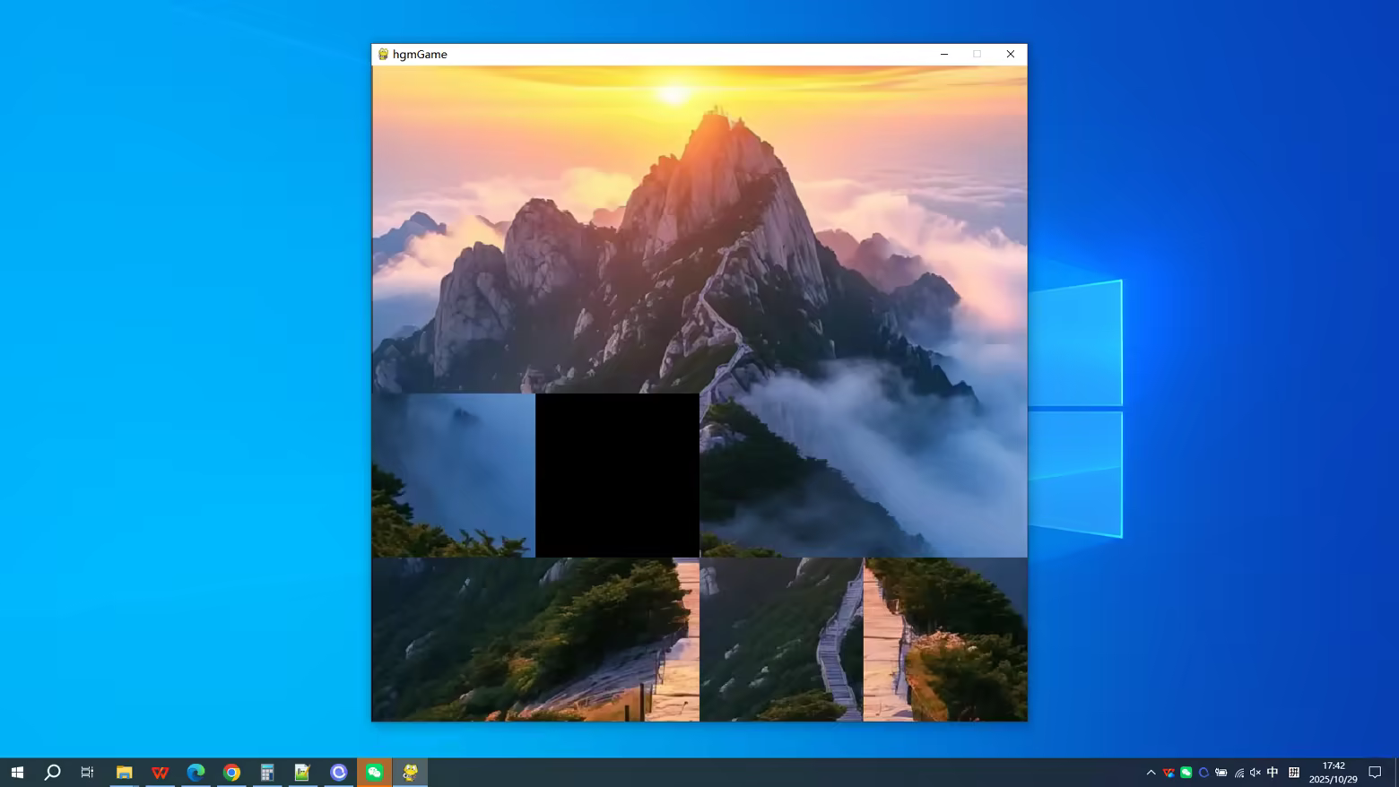Viewport: 1399px width, 787px height.
Task: Open Microsoft Edge browser
Action: (x=196, y=772)
